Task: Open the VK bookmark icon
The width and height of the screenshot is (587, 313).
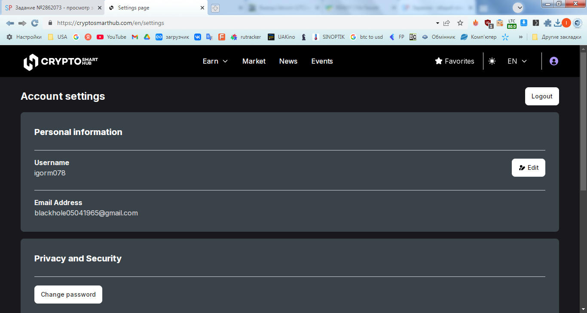Action: (198, 37)
